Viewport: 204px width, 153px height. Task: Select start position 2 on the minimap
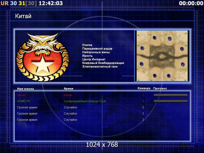point(142,48)
